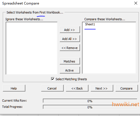Open the Help button
140x116 pixels.
point(14,88)
